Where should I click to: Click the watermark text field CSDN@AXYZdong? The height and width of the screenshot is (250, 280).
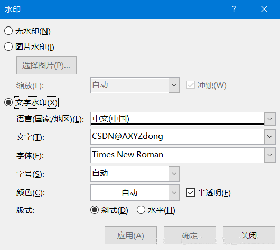click(178, 137)
